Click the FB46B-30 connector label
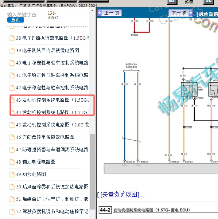This screenshot has width=218, height=219. point(144,162)
